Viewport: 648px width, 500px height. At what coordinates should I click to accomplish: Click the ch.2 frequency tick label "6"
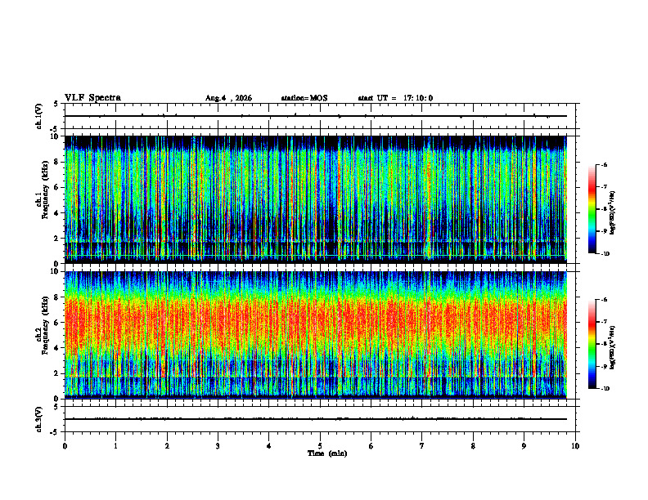pos(57,323)
